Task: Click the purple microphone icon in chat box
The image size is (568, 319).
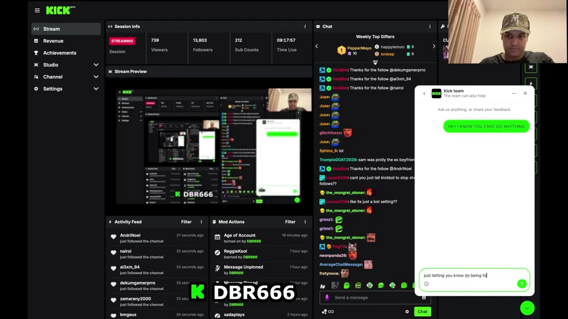Action: point(327,298)
